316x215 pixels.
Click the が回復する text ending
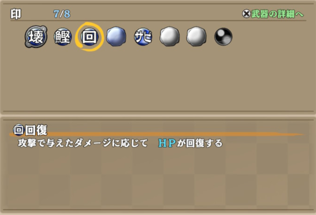(x=199, y=143)
